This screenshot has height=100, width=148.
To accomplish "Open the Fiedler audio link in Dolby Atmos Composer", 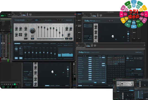I will (139, 52).
